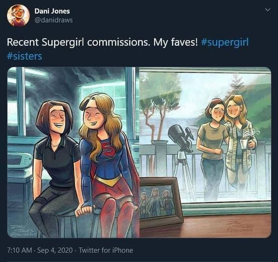Viewport: 278px width, 262px height.
Task: Open the @danidraws handle link
Action: coord(53,20)
